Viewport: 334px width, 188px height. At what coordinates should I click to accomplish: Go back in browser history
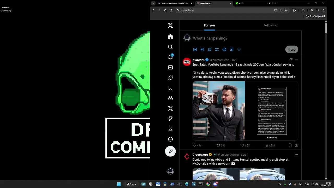153,10
